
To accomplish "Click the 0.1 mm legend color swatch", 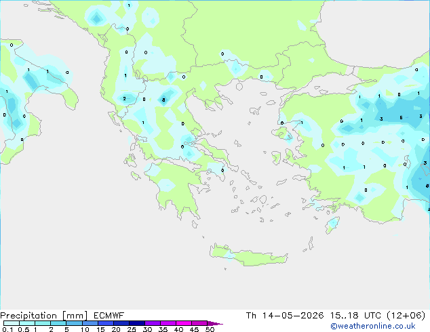I will [12, 323].
